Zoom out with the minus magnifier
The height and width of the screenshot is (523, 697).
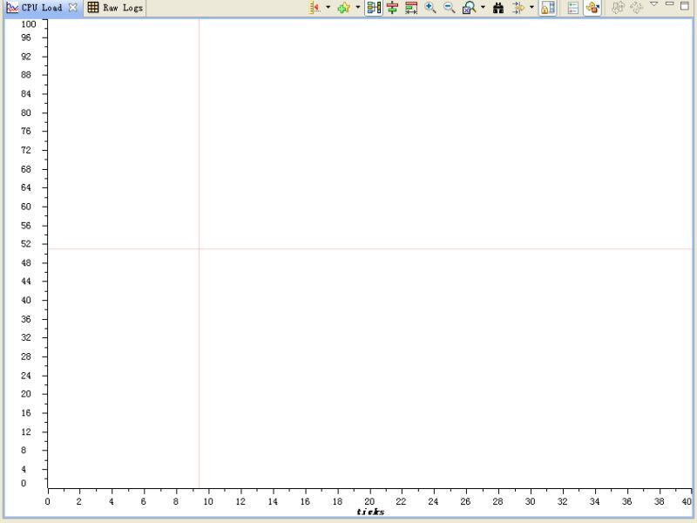pos(450,8)
